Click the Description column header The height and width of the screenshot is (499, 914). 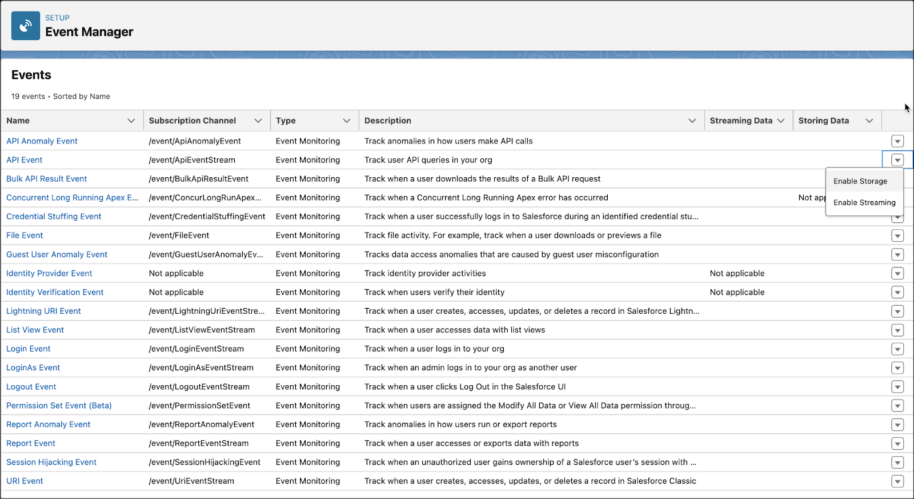pos(388,121)
